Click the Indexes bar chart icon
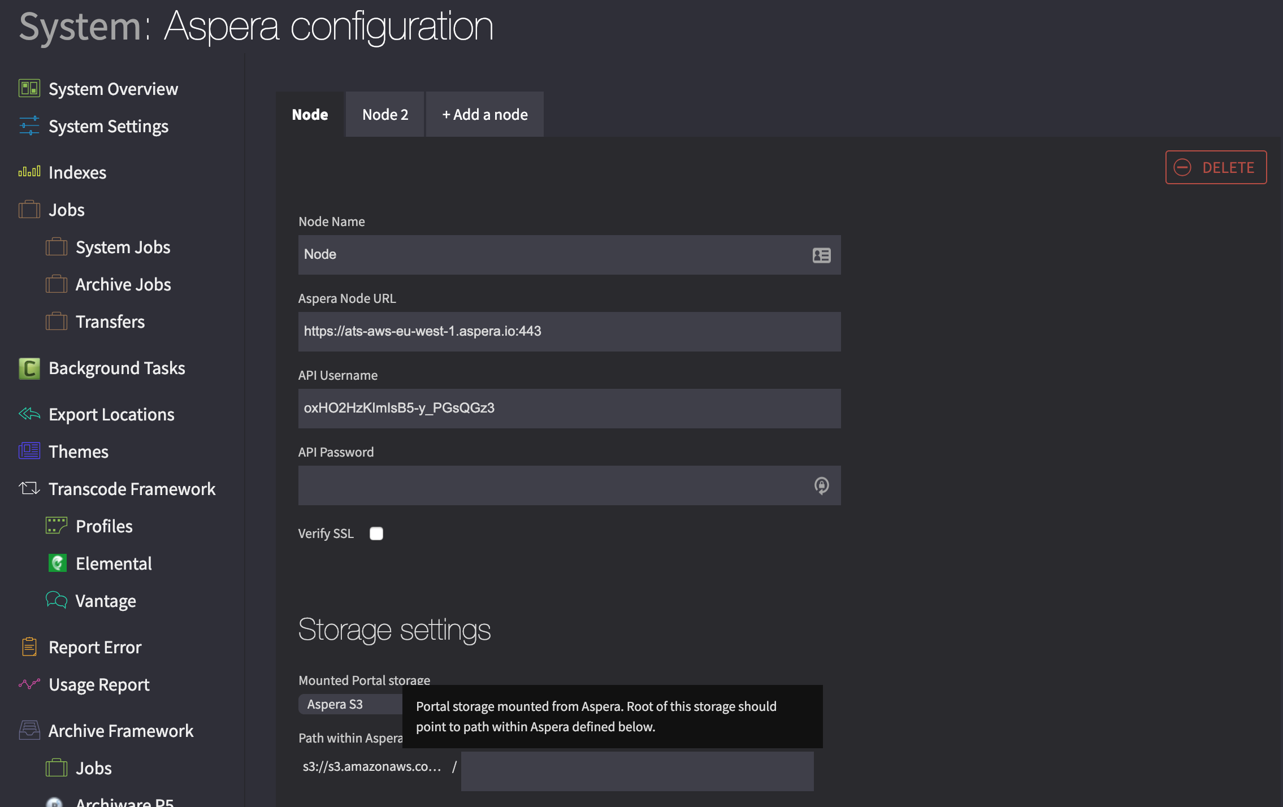The width and height of the screenshot is (1283, 807). (28, 171)
